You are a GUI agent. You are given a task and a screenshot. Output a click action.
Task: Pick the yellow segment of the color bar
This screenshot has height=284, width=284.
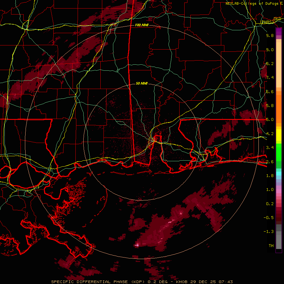279,135
